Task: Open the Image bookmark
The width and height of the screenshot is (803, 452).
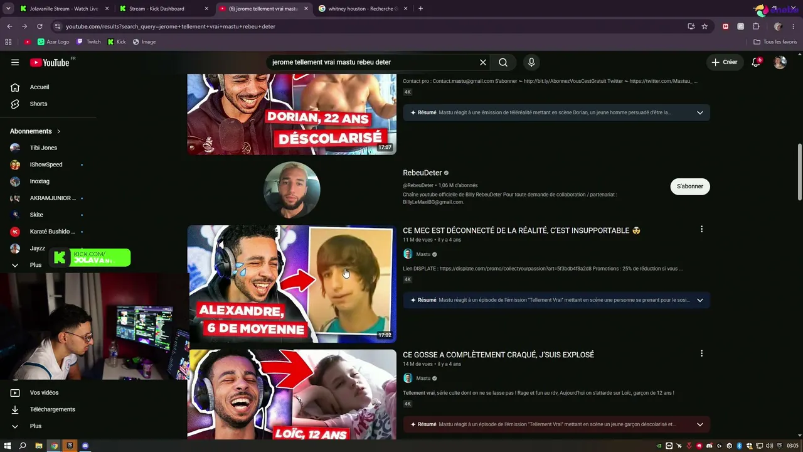Action: pos(144,42)
